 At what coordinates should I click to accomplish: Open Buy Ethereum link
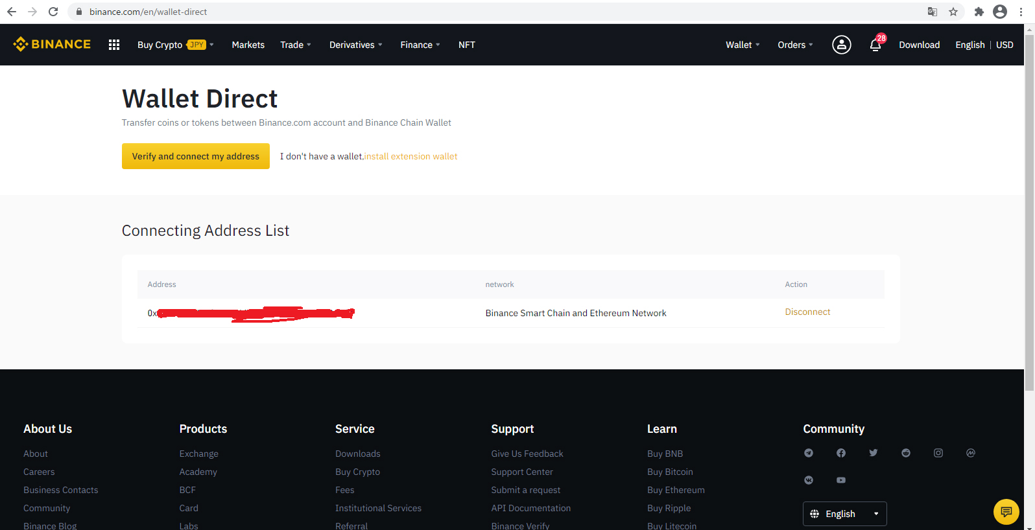676,490
